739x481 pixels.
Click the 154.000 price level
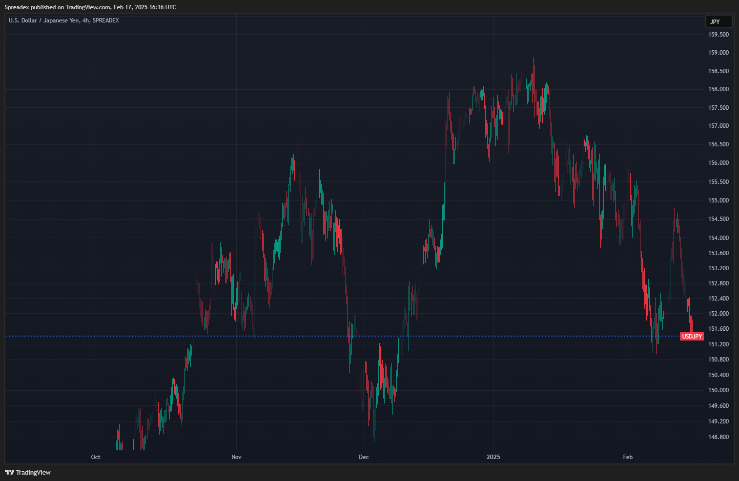pyautogui.click(x=718, y=238)
